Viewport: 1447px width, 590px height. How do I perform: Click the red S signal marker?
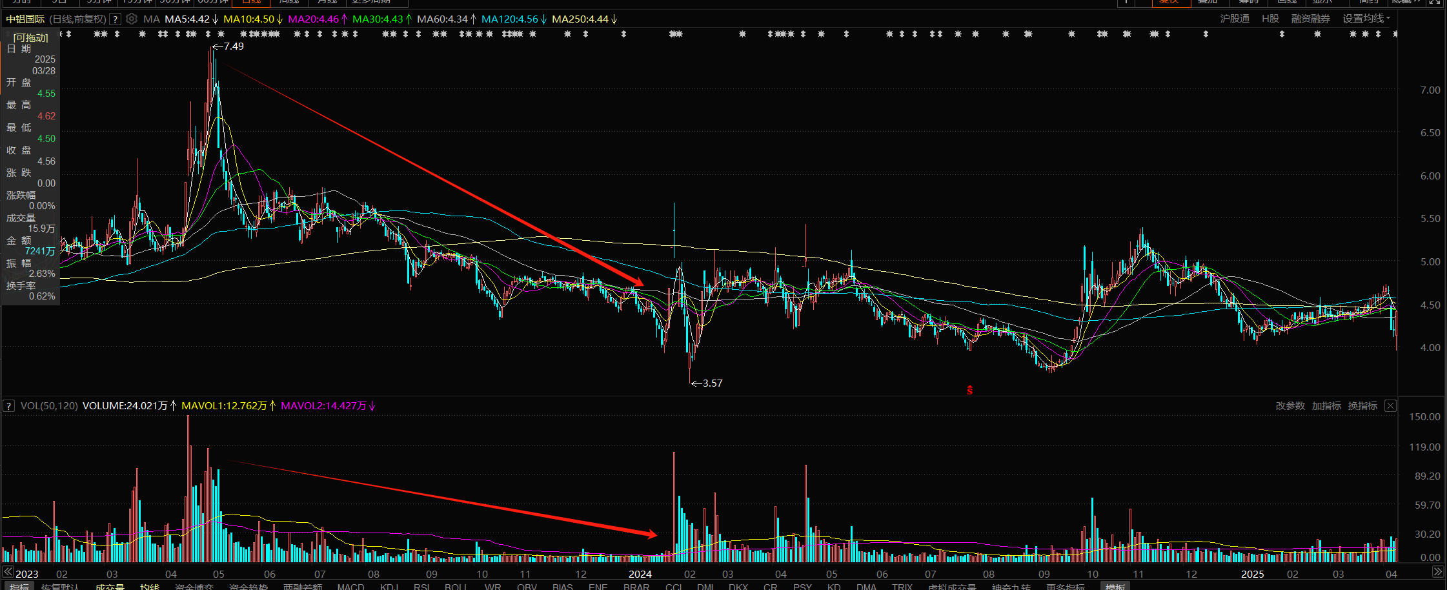coord(969,390)
